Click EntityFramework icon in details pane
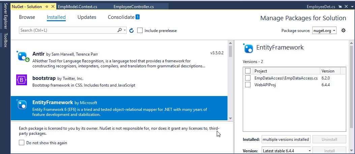Image resolution: width=355 pixels, height=154 pixels. (248, 48)
